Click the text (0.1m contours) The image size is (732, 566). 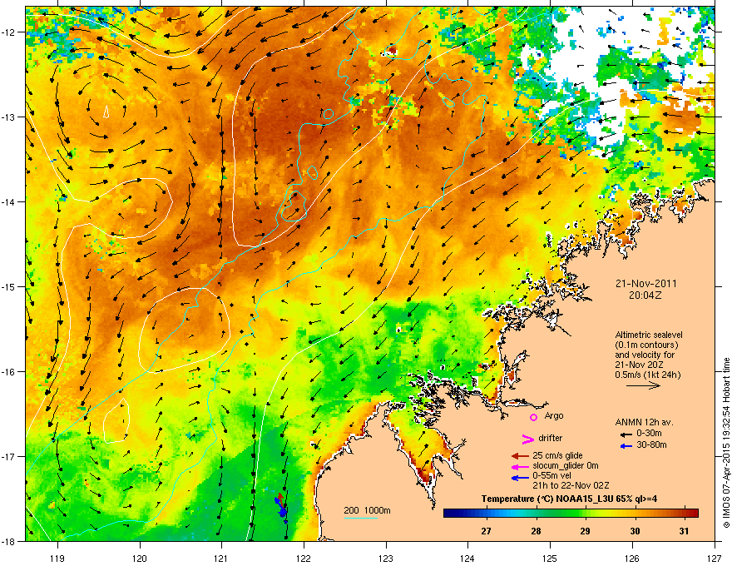coord(646,345)
